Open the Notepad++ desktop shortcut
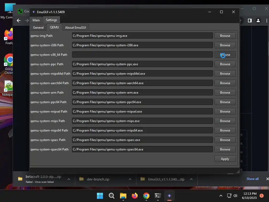The width and height of the screenshot is (269, 202). 8,88
